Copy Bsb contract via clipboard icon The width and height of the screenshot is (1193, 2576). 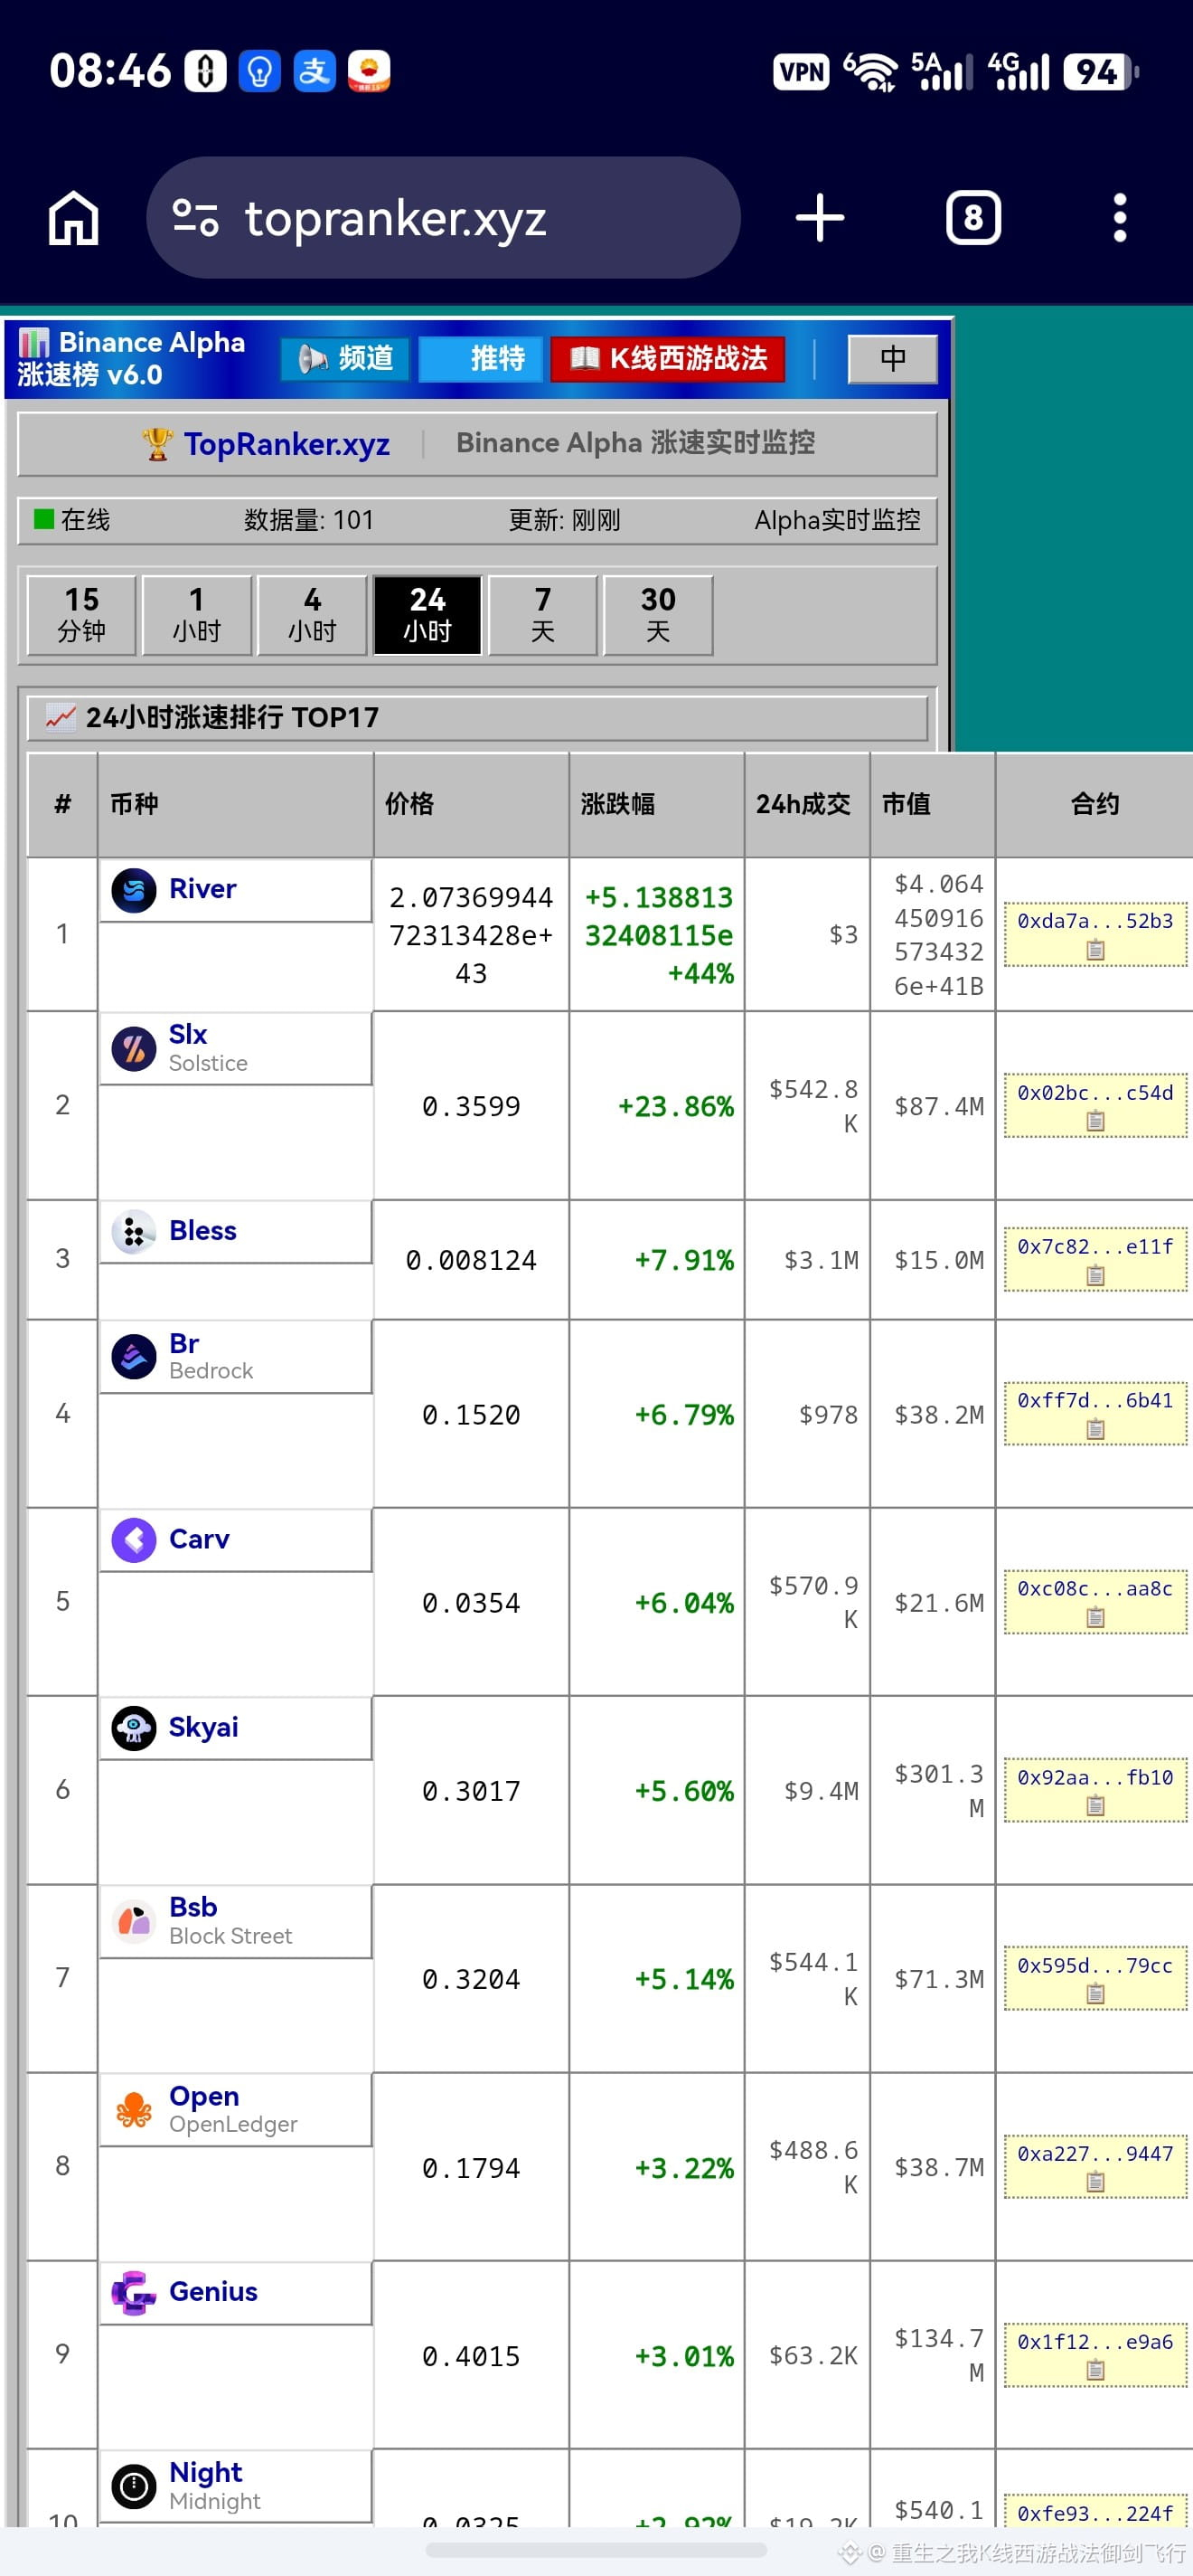tap(1095, 1993)
